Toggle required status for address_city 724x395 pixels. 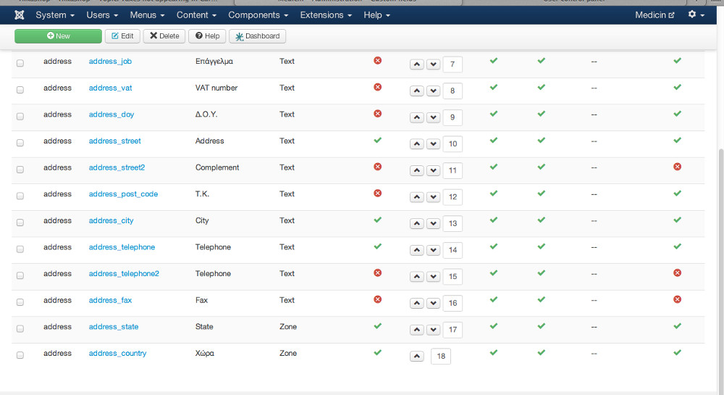(377, 220)
